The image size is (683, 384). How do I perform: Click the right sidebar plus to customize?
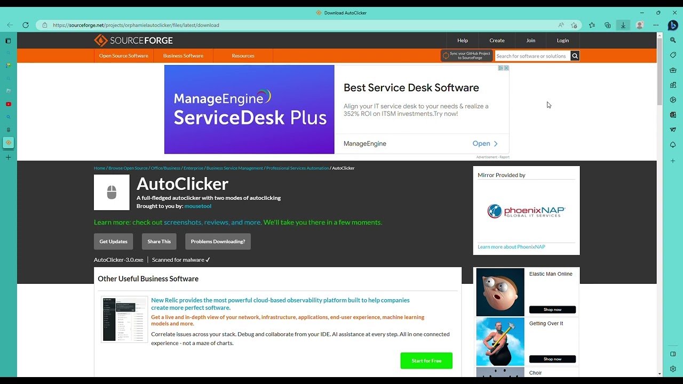click(x=673, y=161)
